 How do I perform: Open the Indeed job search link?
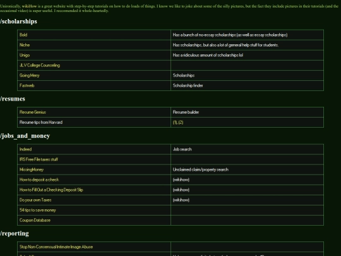25,149
